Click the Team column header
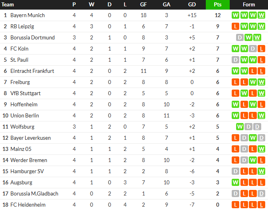The width and height of the screenshot is (268, 211). click(8, 5)
